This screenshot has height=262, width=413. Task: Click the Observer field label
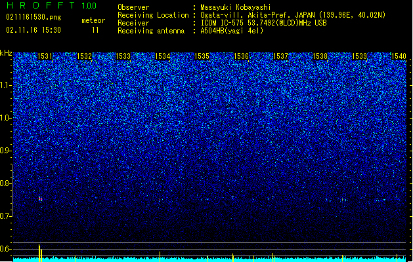point(133,7)
